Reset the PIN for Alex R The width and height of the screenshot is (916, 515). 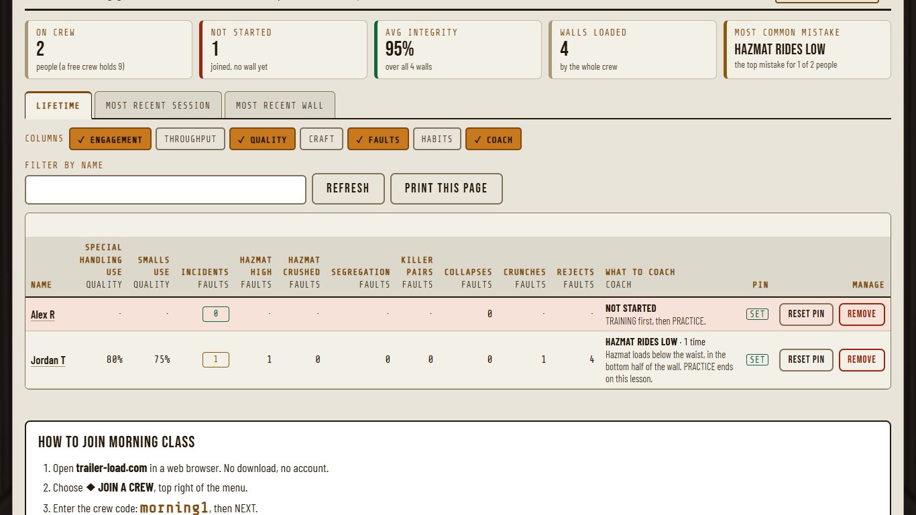[x=806, y=314]
